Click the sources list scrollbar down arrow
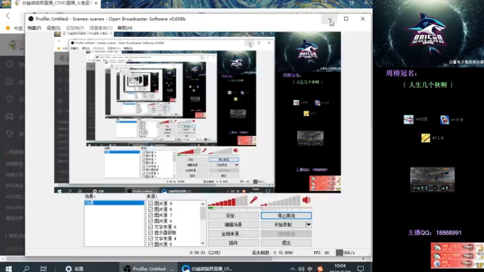The width and height of the screenshot is (484, 272). pos(203,244)
